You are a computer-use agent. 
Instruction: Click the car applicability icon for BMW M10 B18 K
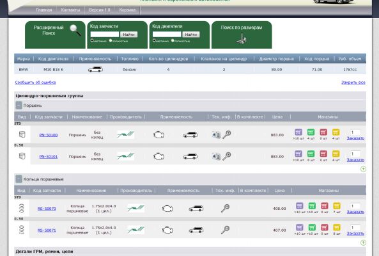coord(95,70)
